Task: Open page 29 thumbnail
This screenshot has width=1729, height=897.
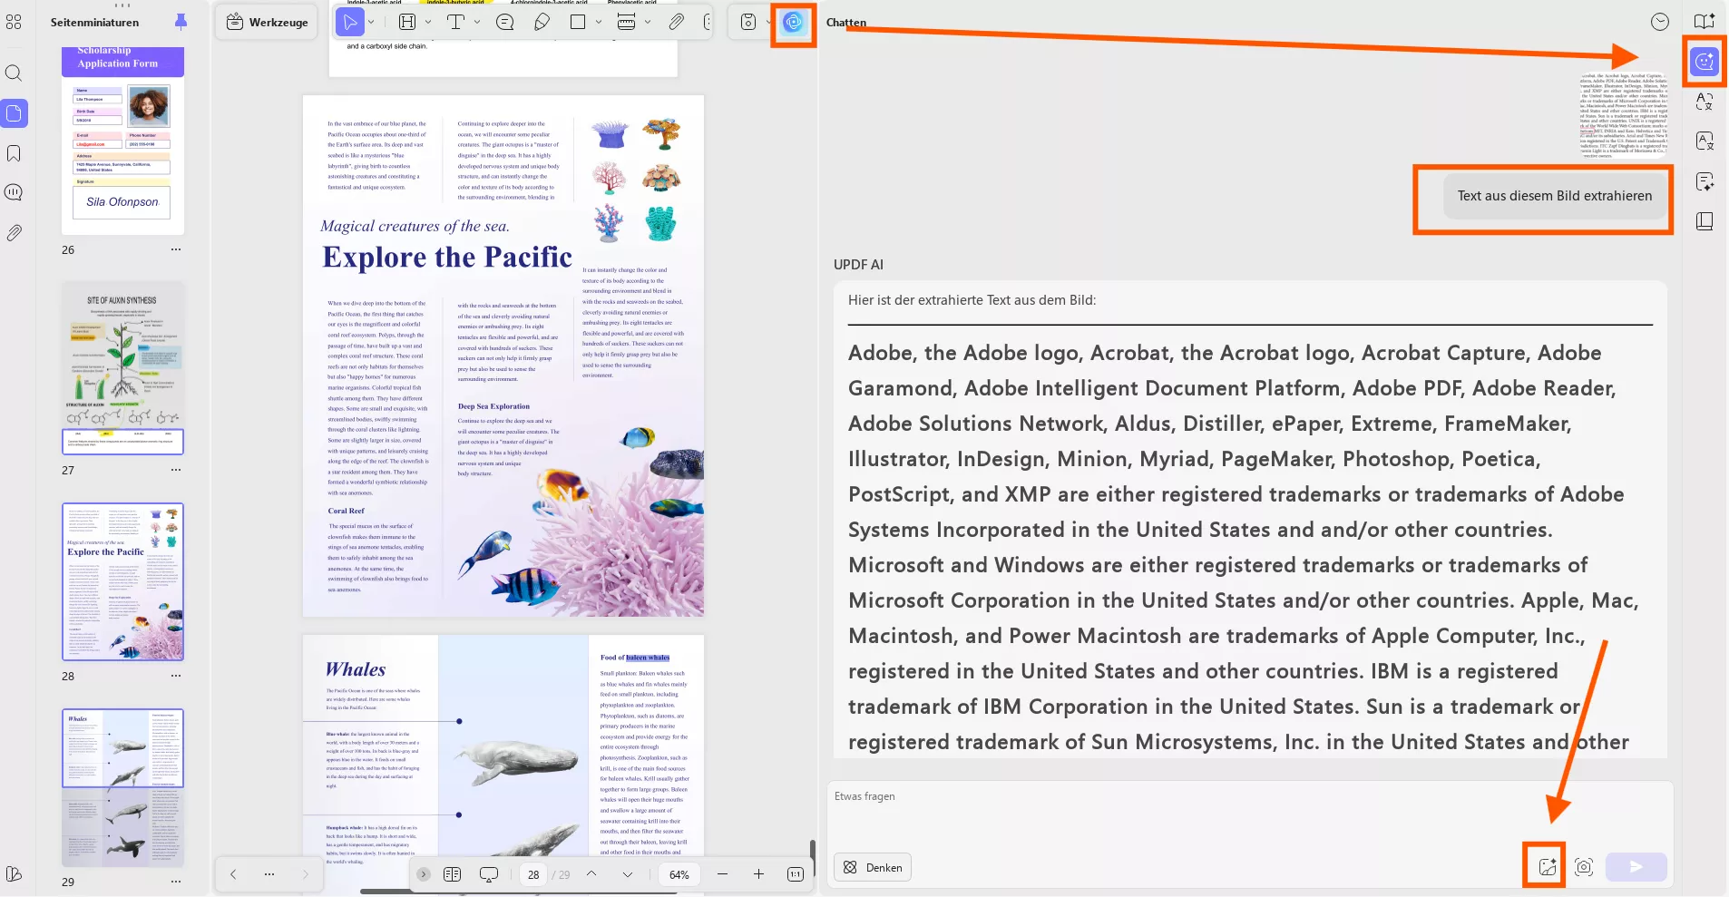Action: point(122,787)
